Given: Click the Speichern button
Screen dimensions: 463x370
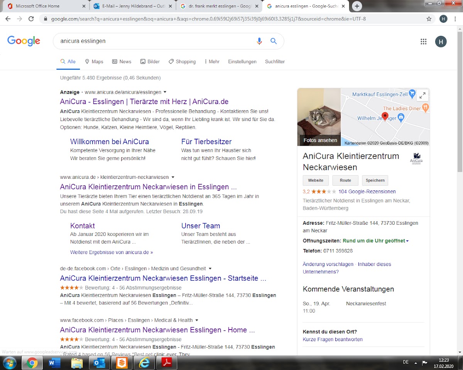Looking at the screenshot, I should click(x=375, y=180).
